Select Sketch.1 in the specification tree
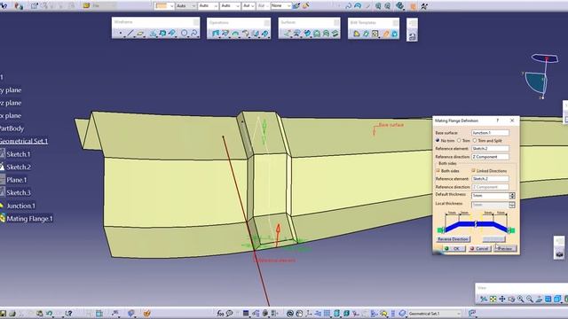568x319 pixels. (18, 154)
